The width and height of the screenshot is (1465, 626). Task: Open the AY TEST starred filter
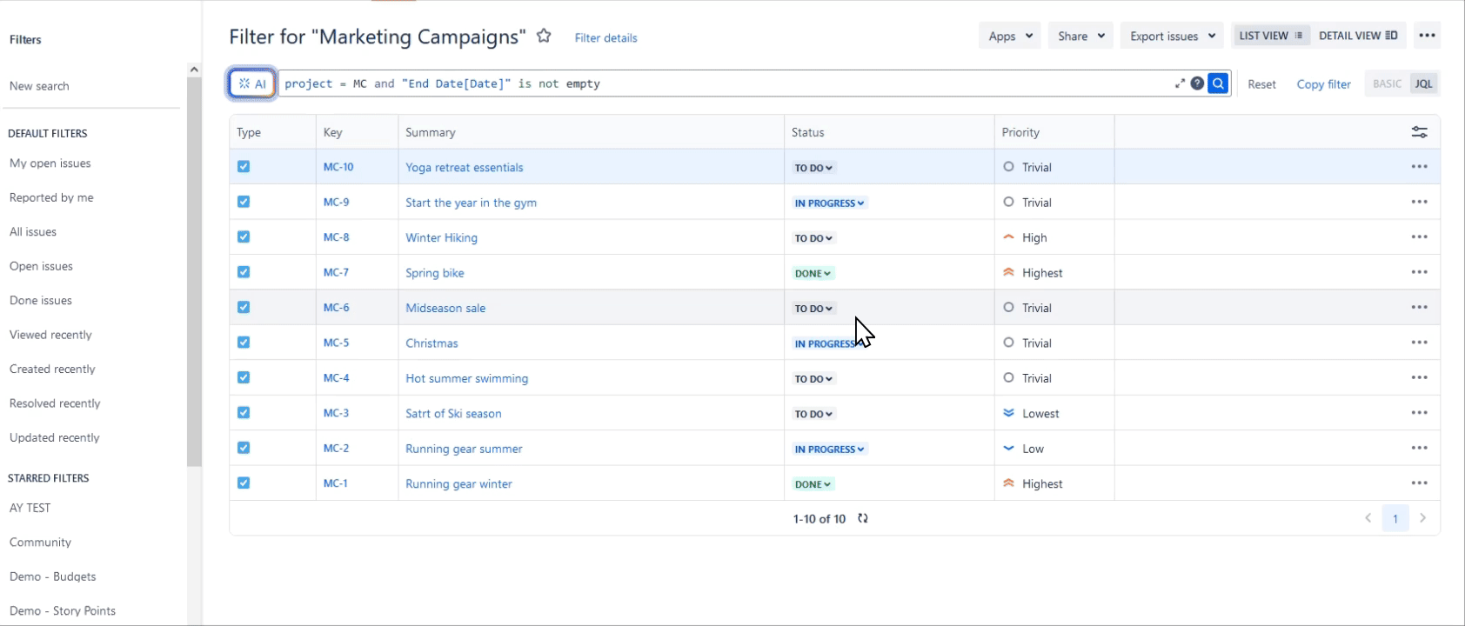[x=30, y=508]
